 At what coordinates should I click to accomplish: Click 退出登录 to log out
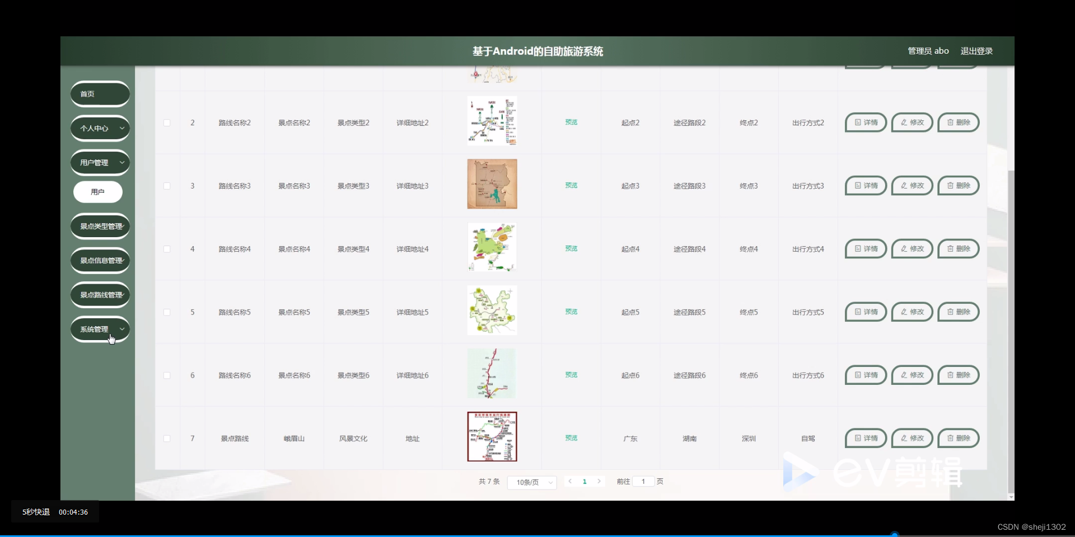click(976, 50)
